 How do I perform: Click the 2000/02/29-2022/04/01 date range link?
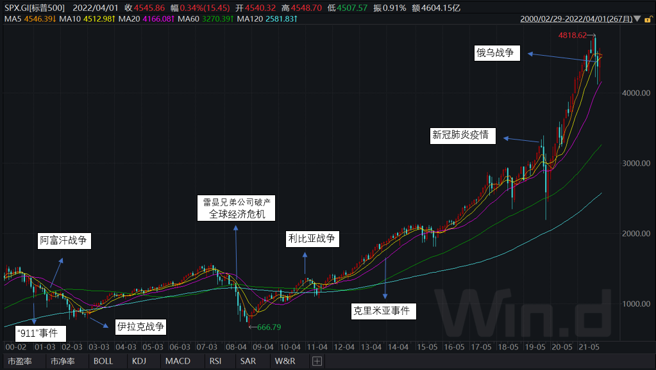[576, 20]
